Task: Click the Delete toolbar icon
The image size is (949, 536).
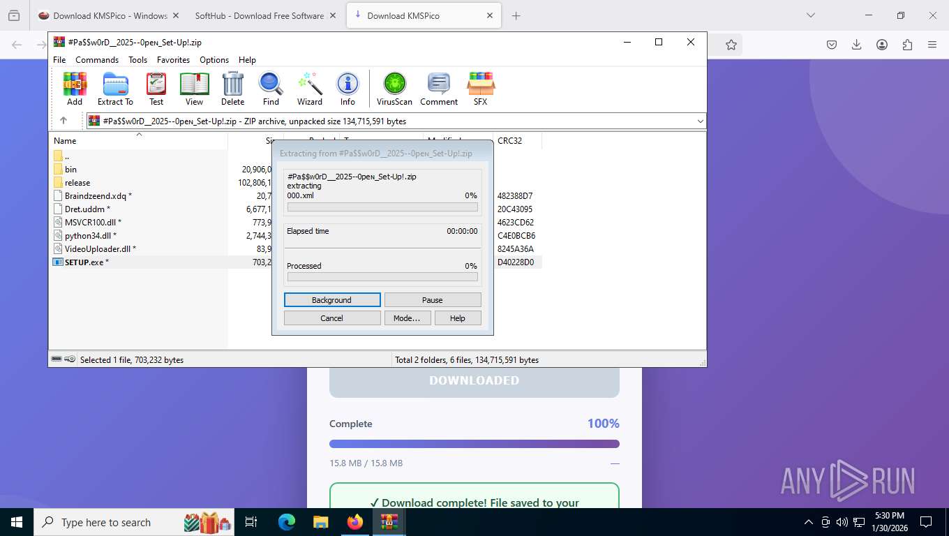Action: (x=233, y=89)
